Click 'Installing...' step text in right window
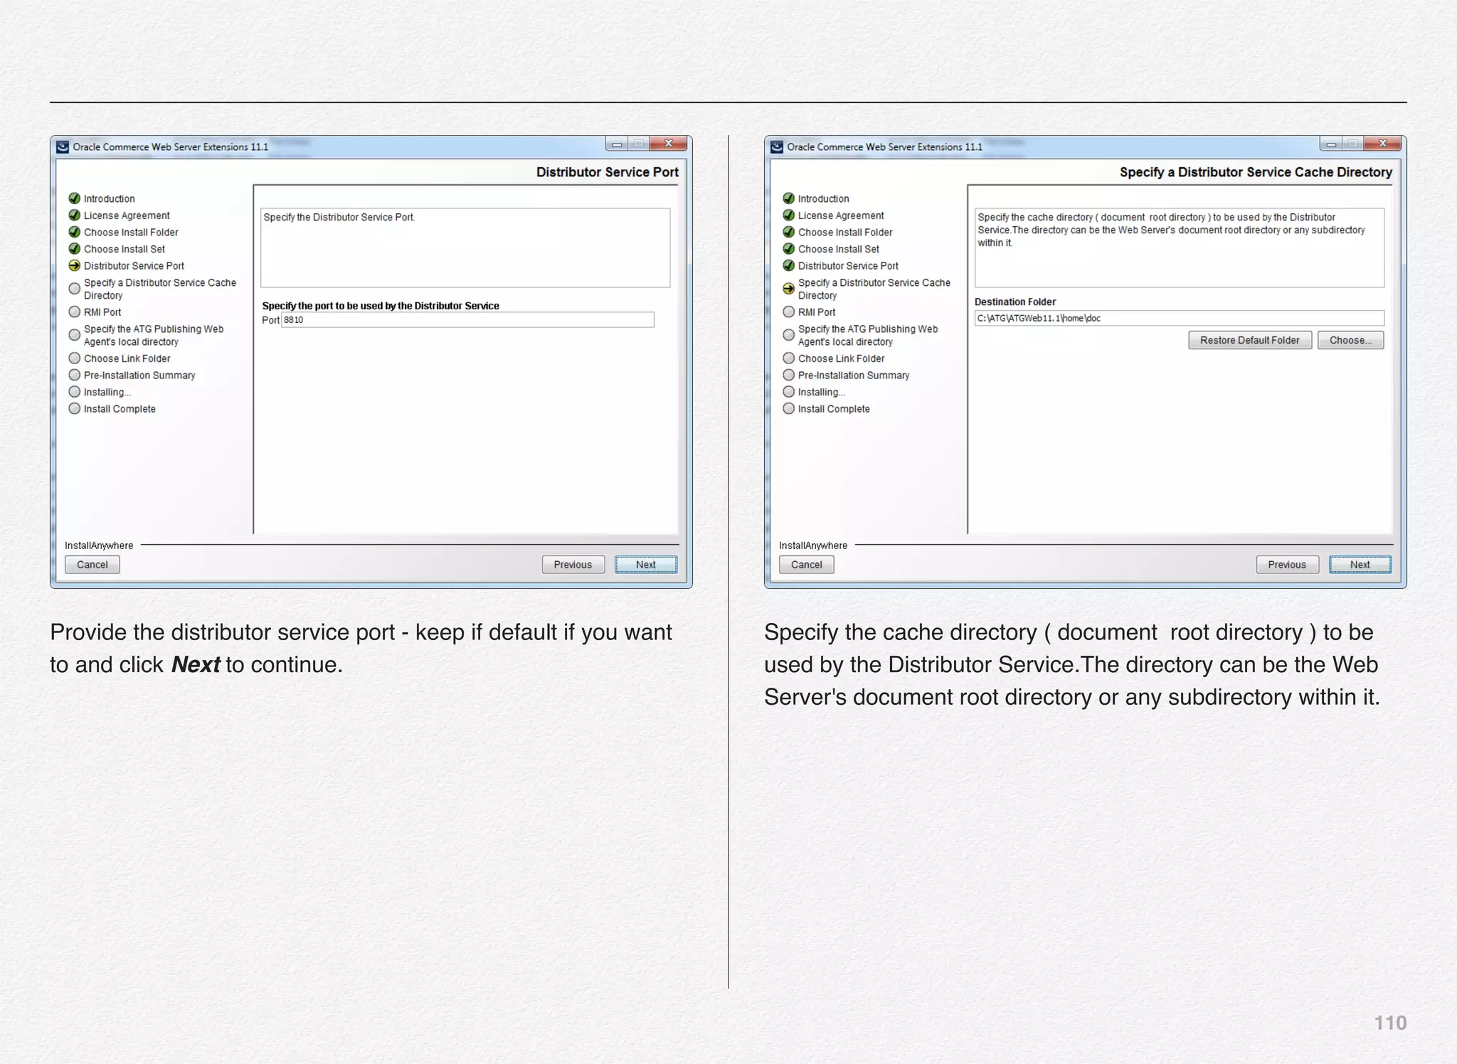 [822, 392]
